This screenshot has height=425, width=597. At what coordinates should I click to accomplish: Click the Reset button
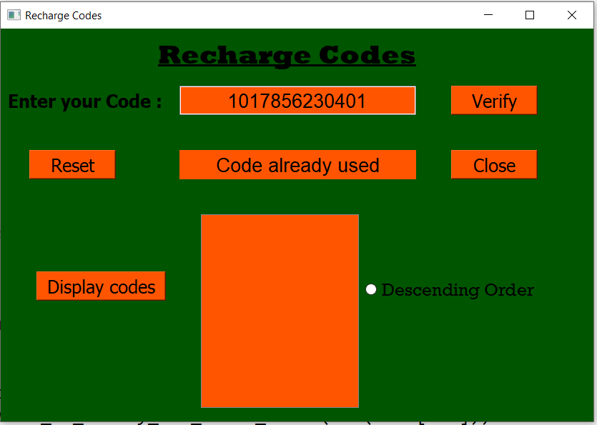72,165
